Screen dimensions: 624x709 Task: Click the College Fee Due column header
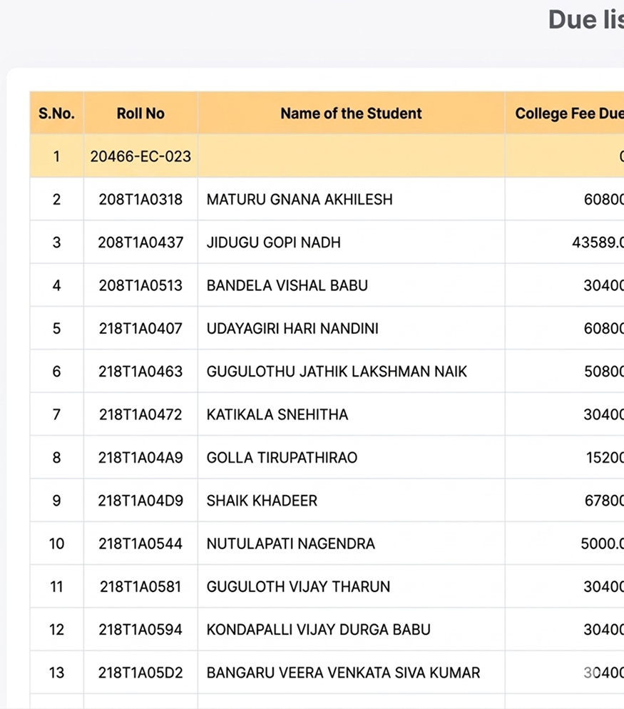point(568,113)
